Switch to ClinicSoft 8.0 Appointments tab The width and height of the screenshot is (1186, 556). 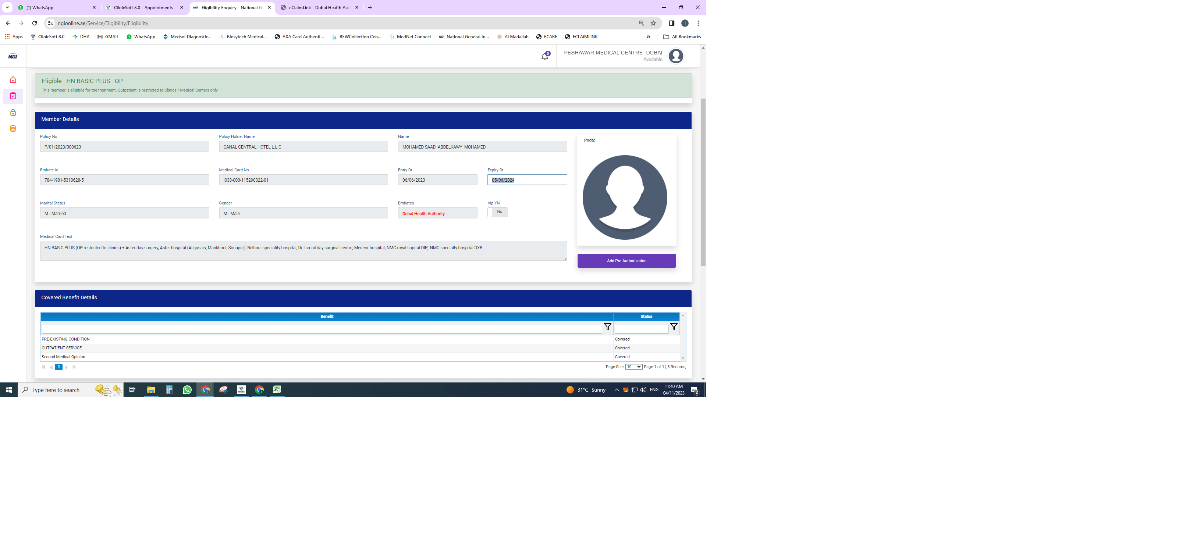143,7
